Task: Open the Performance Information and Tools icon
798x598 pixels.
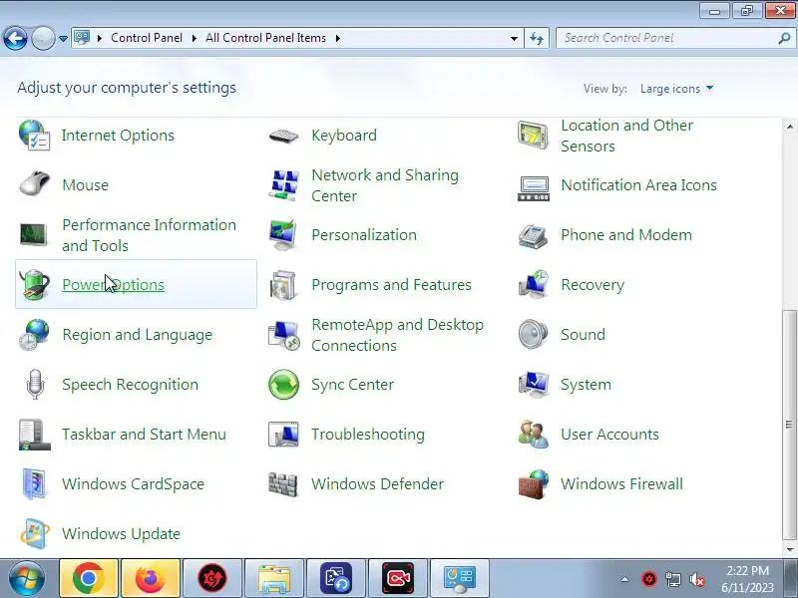Action: 34,235
